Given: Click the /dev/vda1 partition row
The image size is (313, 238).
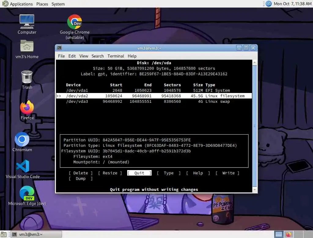Looking at the screenshot, I should (154, 90).
